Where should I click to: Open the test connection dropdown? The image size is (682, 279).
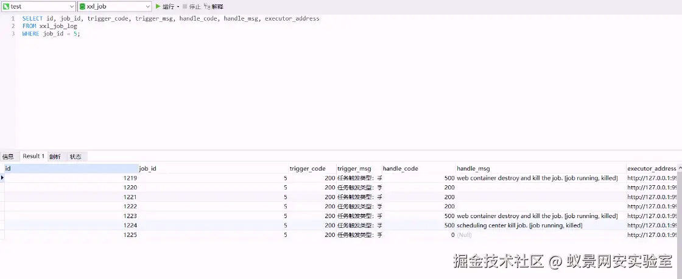click(x=39, y=7)
